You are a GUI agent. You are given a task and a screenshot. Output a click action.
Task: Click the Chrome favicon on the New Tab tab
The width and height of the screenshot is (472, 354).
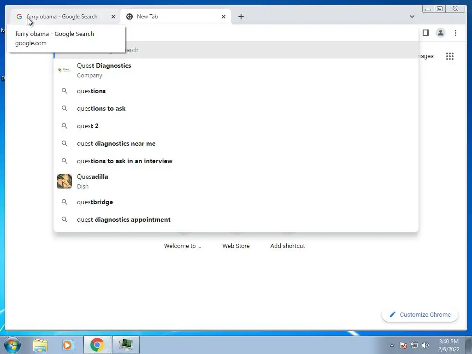coord(130,17)
